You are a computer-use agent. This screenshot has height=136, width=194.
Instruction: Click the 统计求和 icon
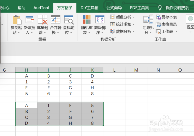coord(112,24)
